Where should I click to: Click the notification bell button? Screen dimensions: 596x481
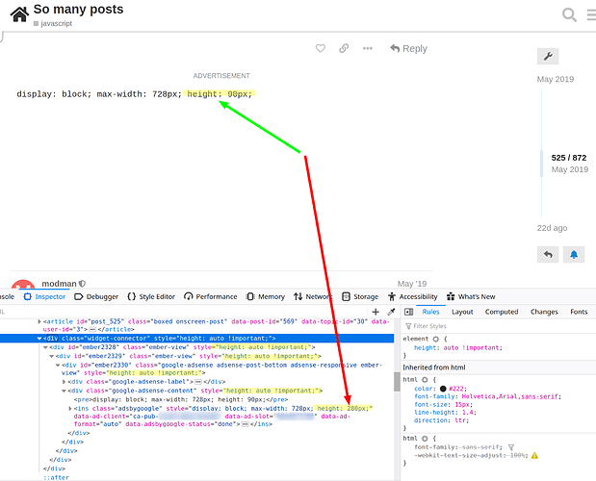(x=574, y=254)
